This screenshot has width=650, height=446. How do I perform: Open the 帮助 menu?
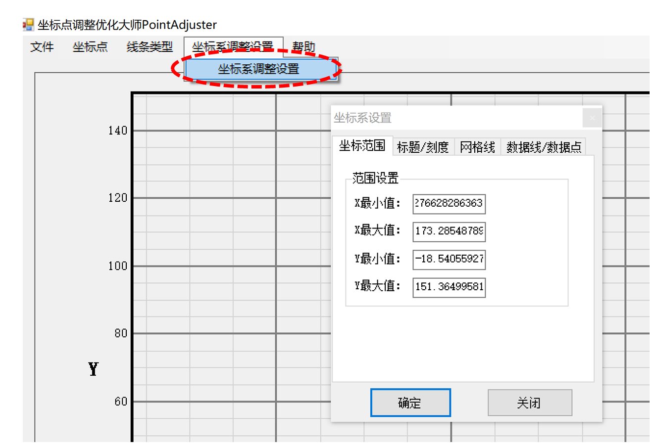[303, 47]
